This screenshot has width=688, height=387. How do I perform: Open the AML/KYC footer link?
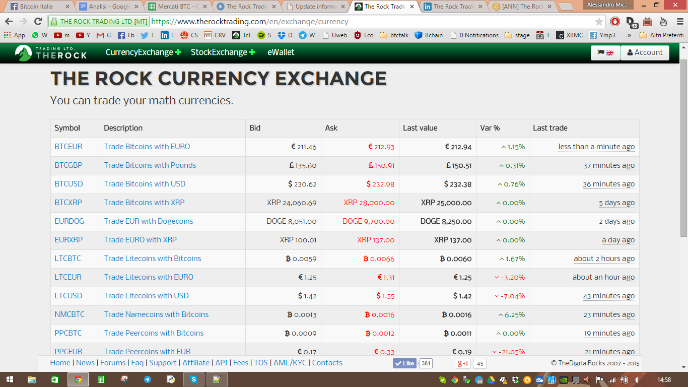pos(290,363)
